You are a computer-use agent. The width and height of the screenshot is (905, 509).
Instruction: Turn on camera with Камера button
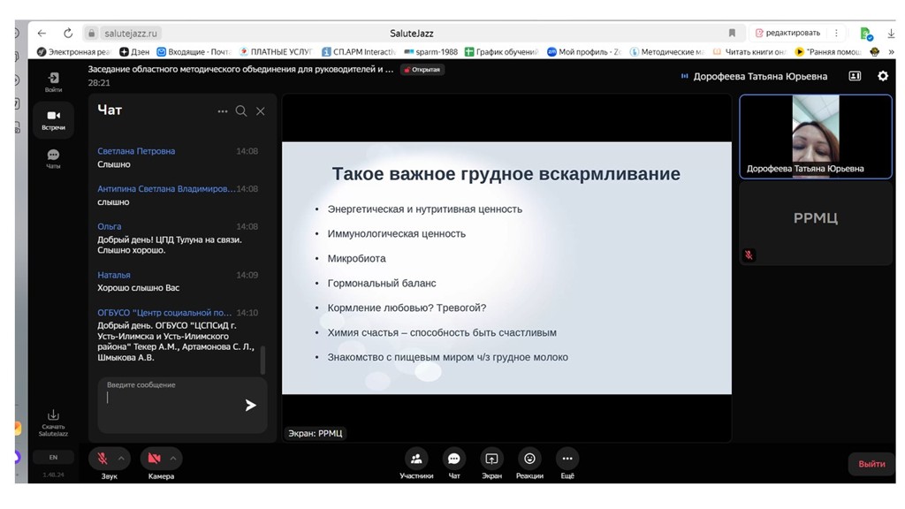(x=154, y=459)
